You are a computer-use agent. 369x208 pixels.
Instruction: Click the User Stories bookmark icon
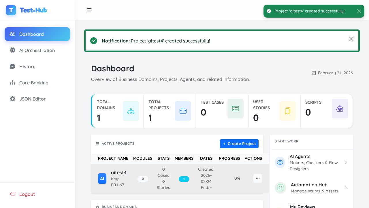288,111
